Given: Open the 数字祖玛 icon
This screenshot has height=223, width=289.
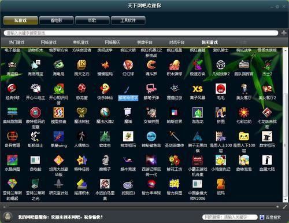Looking at the screenshot, I should point(267,136).
